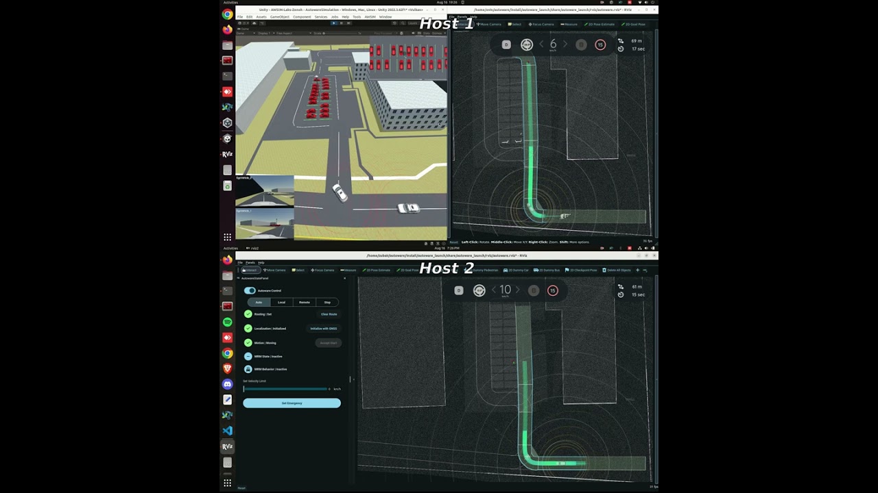Open the Component menu in Unity
Screen dimensions: 878x493
(x=302, y=16)
